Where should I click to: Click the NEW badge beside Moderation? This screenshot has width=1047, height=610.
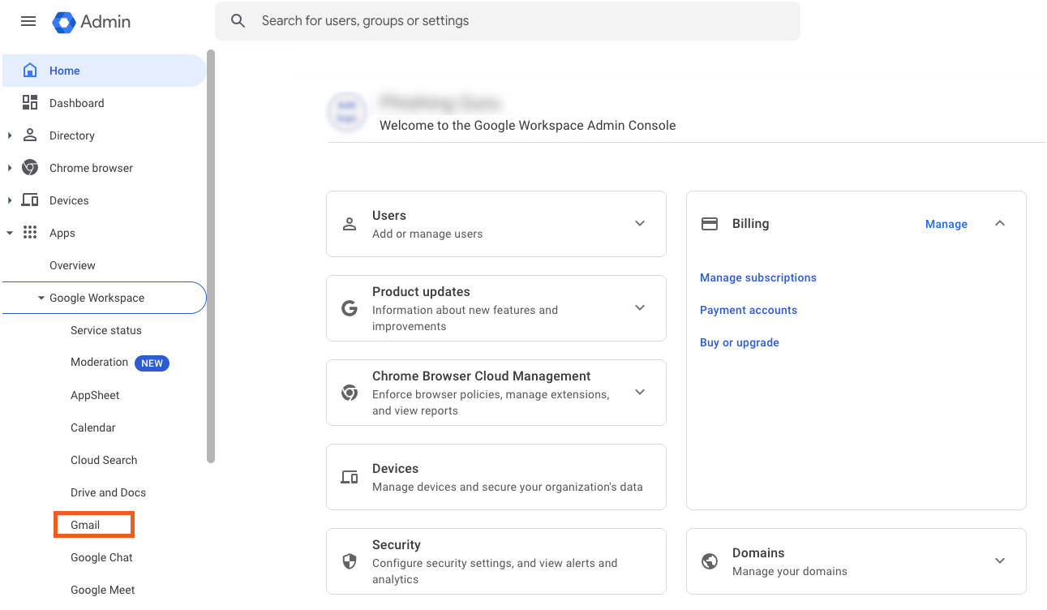pos(152,363)
